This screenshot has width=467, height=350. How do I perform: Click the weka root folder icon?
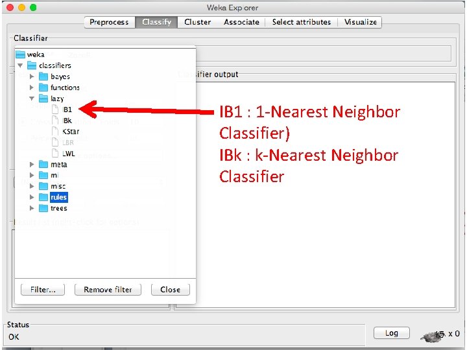tap(20, 54)
